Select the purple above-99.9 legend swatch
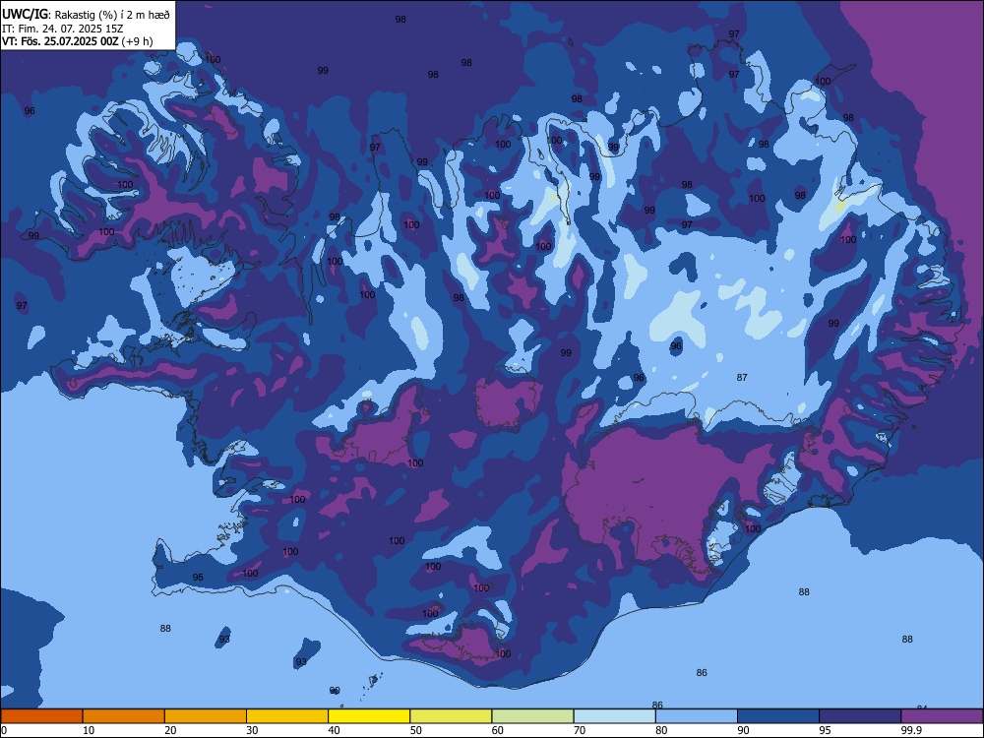984x738 pixels. (x=943, y=716)
